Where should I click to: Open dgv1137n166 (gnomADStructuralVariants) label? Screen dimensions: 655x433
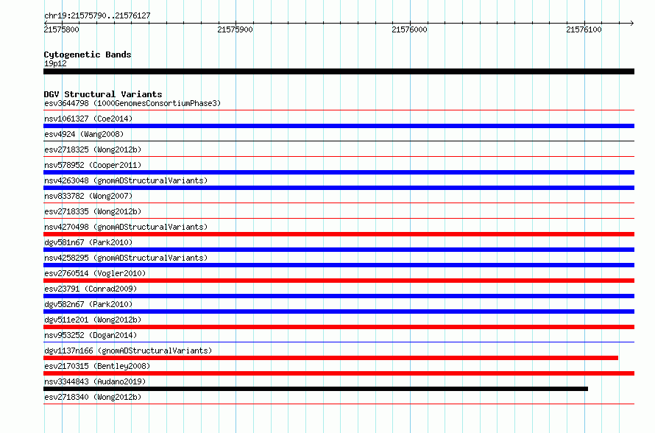[x=128, y=351]
